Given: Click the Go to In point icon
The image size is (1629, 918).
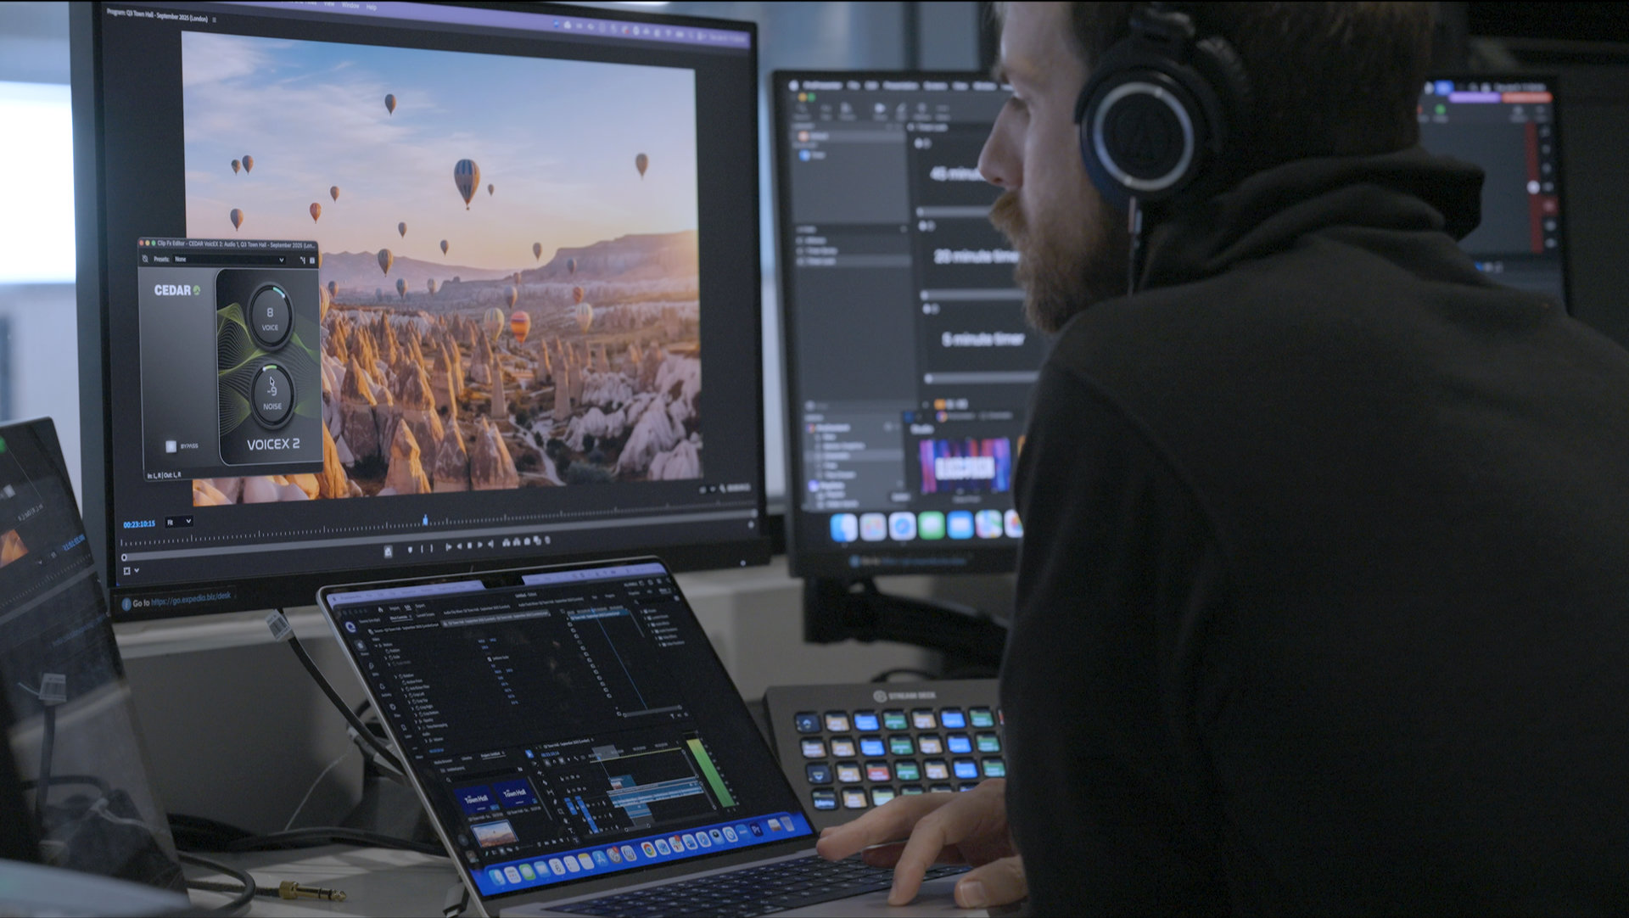Looking at the screenshot, I should click(x=448, y=547).
